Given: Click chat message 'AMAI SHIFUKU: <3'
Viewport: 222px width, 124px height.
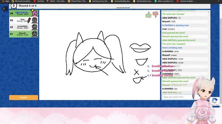Looking at the screenshot, I should coord(171,18).
